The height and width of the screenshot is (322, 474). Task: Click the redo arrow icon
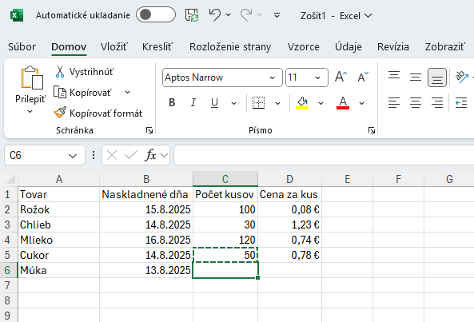[246, 15]
